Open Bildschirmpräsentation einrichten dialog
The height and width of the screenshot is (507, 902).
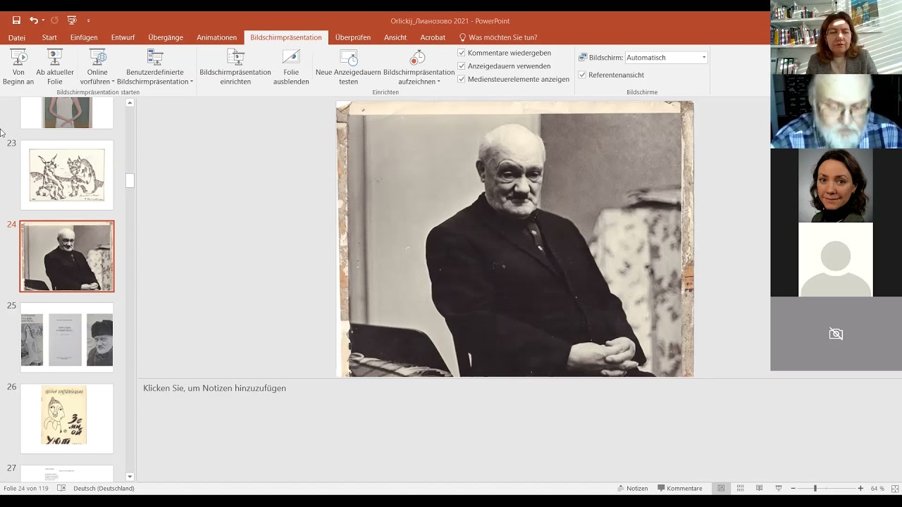click(235, 67)
